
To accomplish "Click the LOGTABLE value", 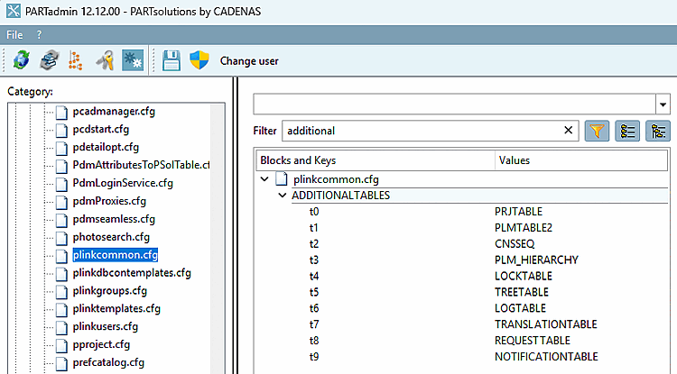I will (x=520, y=308).
